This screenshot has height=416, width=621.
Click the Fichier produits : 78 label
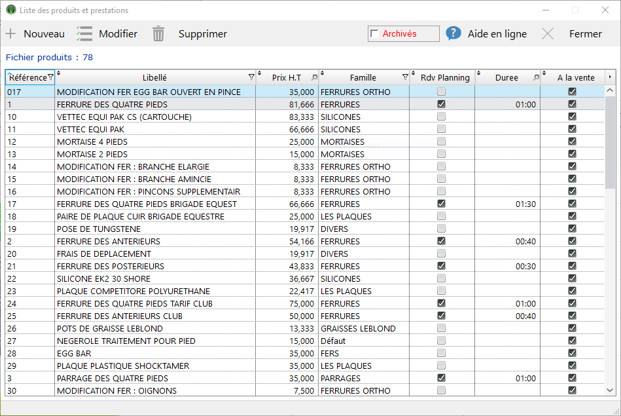click(x=49, y=57)
